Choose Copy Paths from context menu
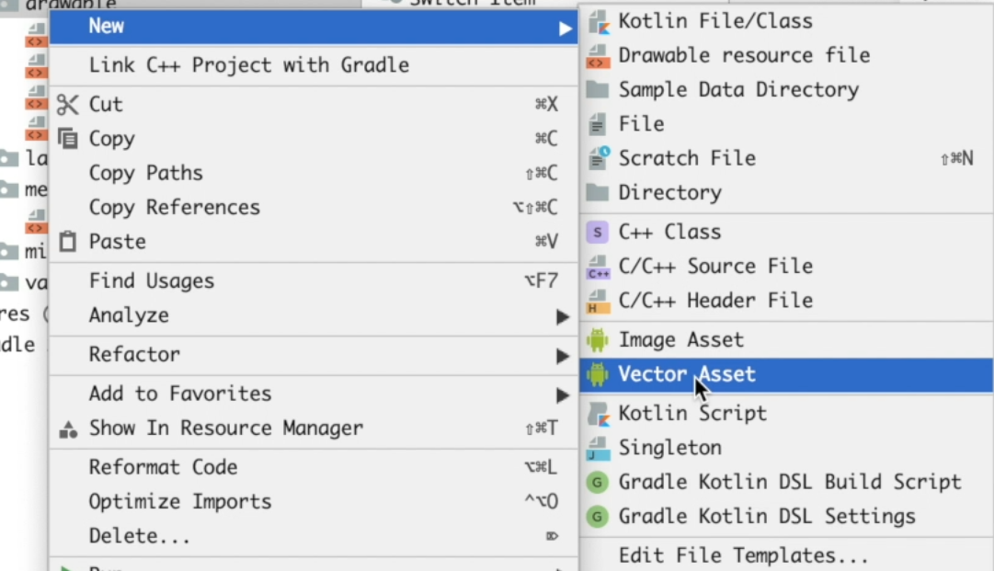 (145, 173)
